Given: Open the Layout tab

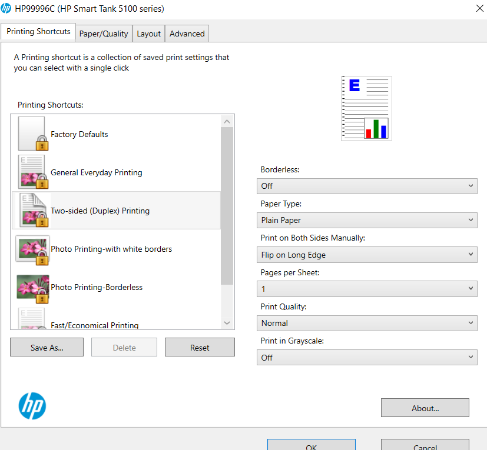Looking at the screenshot, I should click(x=148, y=34).
